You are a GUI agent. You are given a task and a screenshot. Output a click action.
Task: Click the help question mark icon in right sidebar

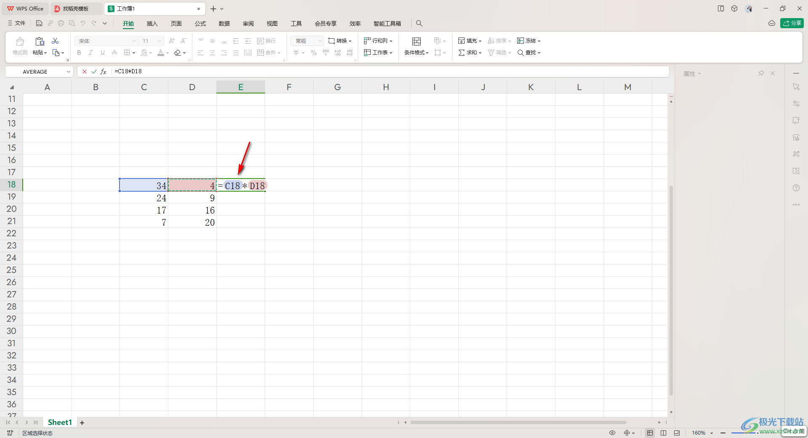click(x=796, y=188)
